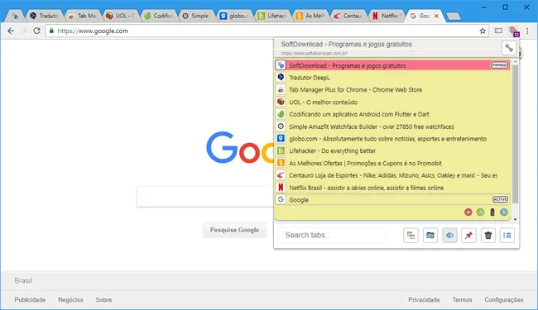Select 'Tab Manager Plus for Chrome' row
The height and width of the screenshot is (310, 538).
coord(392,89)
